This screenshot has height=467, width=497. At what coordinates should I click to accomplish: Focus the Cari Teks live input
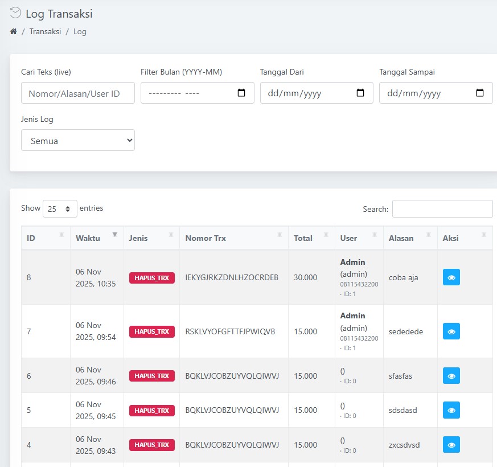point(77,93)
